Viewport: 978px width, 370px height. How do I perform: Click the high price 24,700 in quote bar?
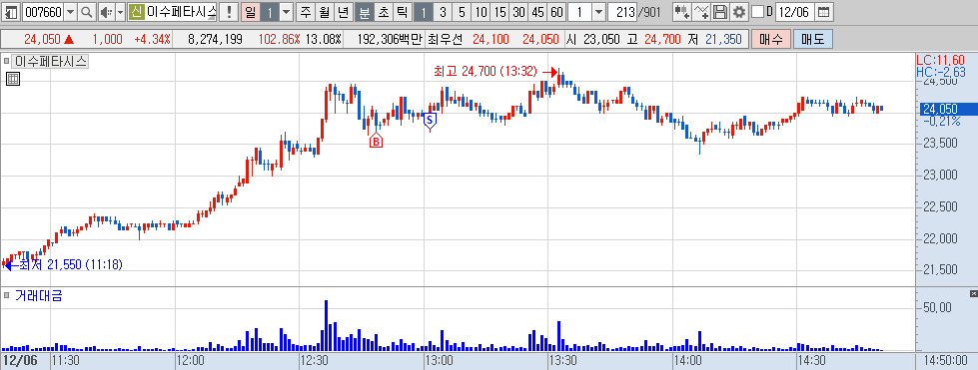click(661, 39)
